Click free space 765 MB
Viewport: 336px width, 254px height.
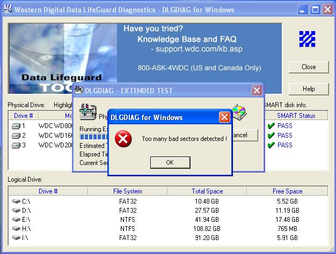[x=287, y=229]
